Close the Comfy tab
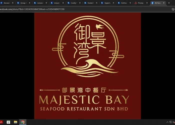The width and height of the screenshot is (175, 125). click(80, 3)
